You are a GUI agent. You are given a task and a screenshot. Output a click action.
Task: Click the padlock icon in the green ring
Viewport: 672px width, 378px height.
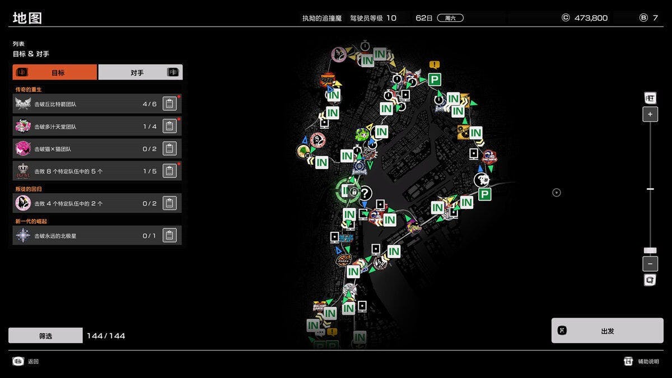pyautogui.click(x=354, y=192)
